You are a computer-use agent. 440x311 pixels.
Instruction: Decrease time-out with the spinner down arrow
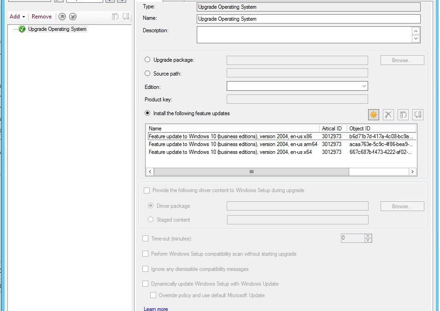pos(368,240)
